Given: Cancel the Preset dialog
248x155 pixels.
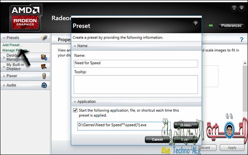Looking at the screenshot, I should pos(157,140).
